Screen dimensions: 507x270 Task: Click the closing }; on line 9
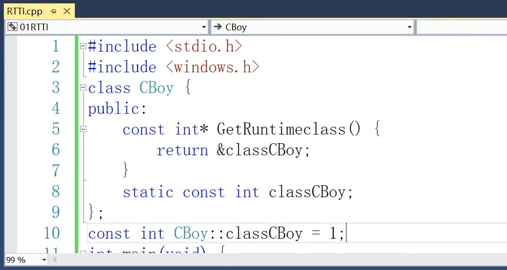[x=96, y=213]
